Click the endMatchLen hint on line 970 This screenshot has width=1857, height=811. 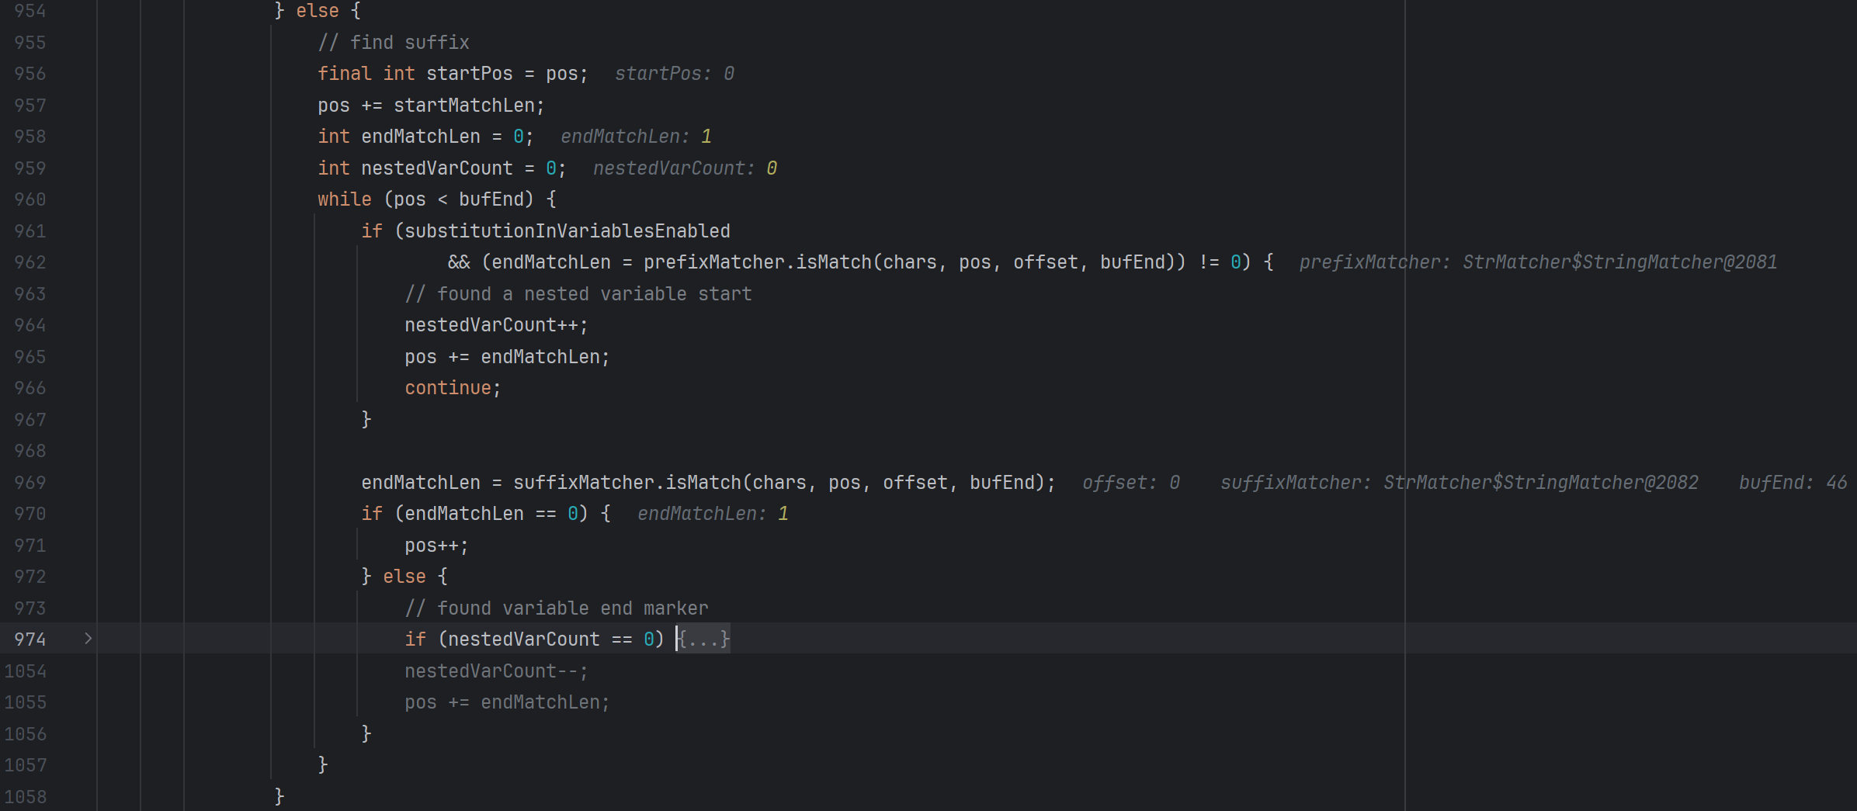pyautogui.click(x=712, y=514)
